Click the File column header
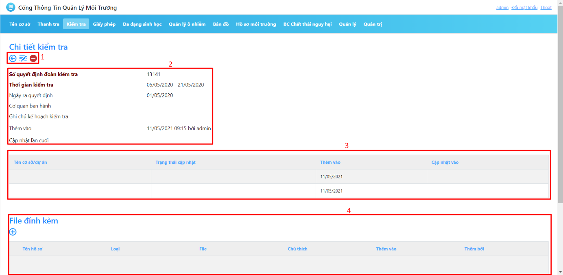Viewport: 563px width, 275px height. pyautogui.click(x=203, y=249)
